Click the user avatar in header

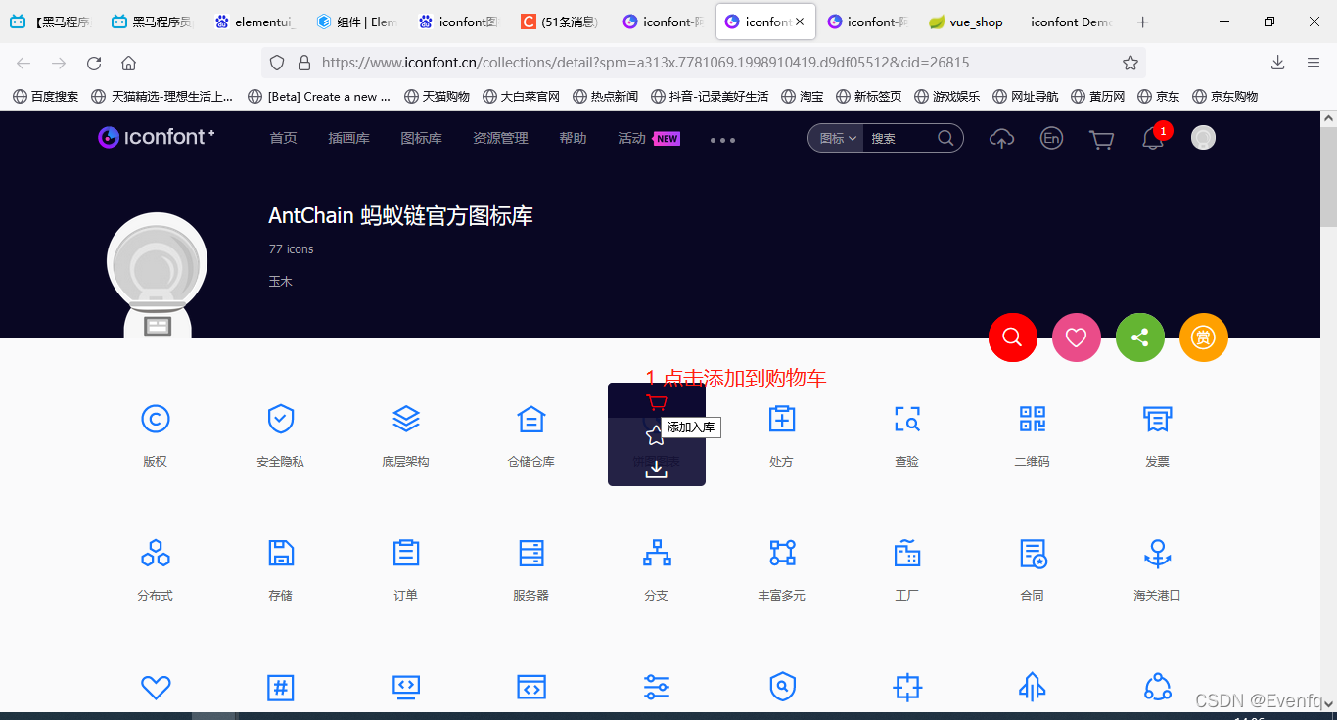click(x=1203, y=138)
